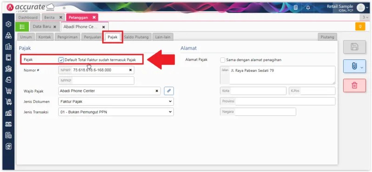Switch to the Saldo Piutang tab
The width and height of the screenshot is (372, 172).
click(x=136, y=37)
